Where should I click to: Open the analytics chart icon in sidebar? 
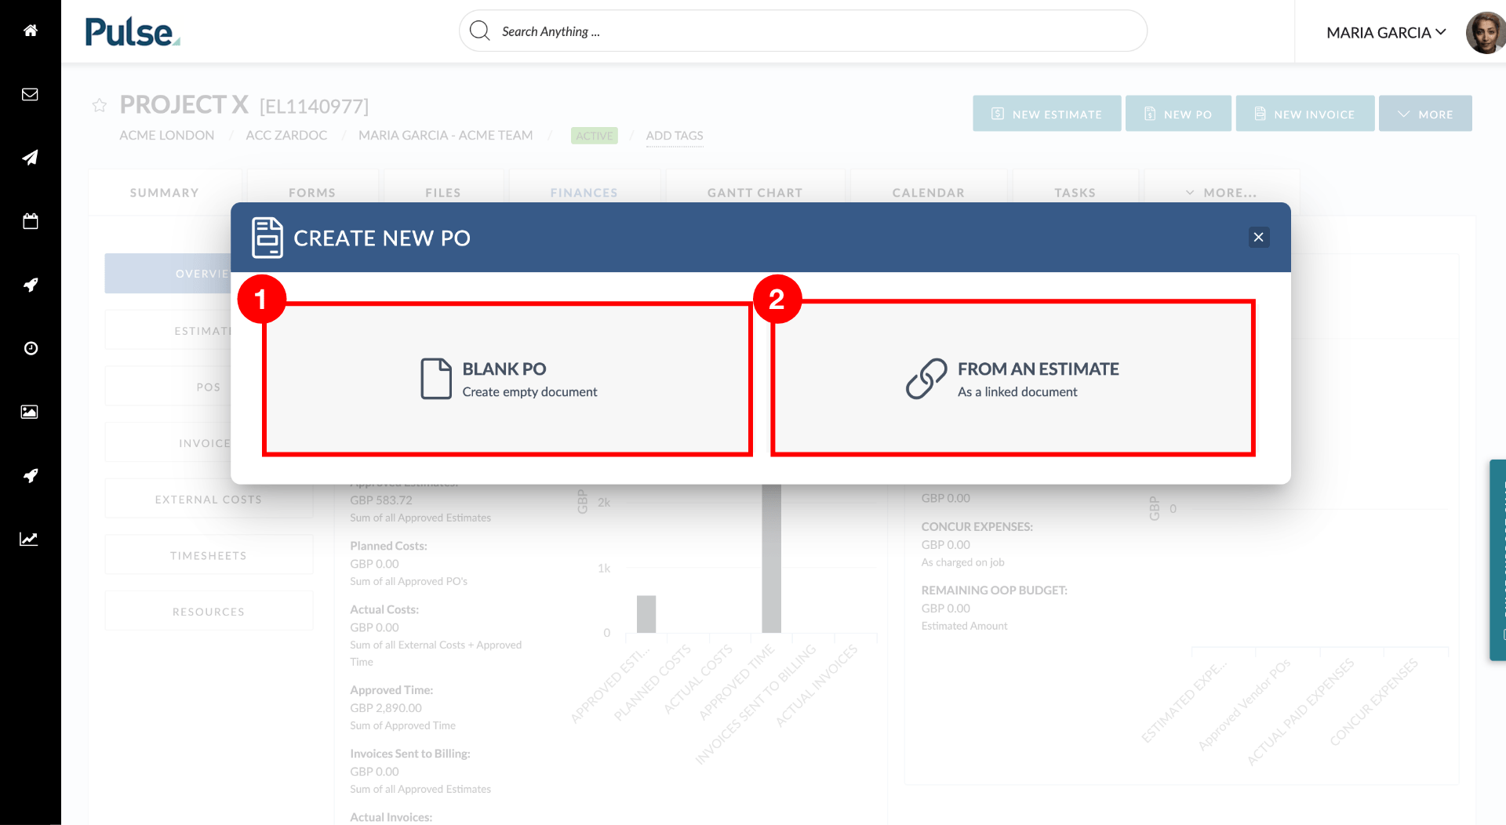coord(29,539)
